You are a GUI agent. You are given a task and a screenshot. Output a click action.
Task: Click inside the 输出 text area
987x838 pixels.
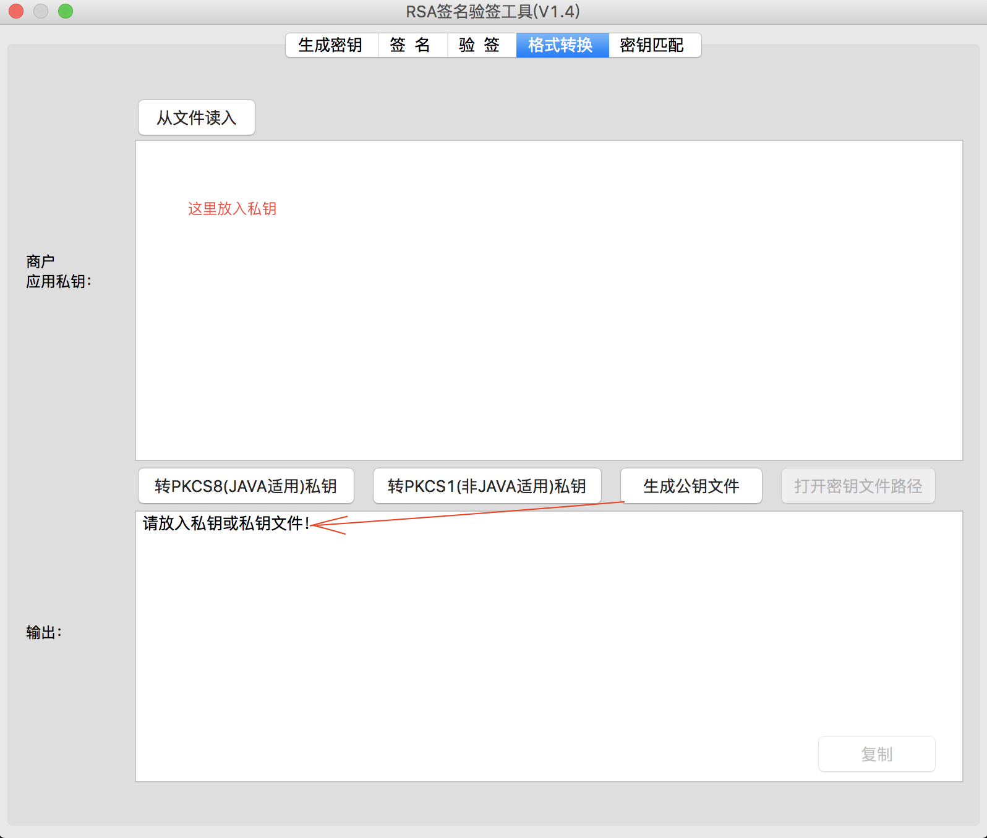click(x=549, y=646)
